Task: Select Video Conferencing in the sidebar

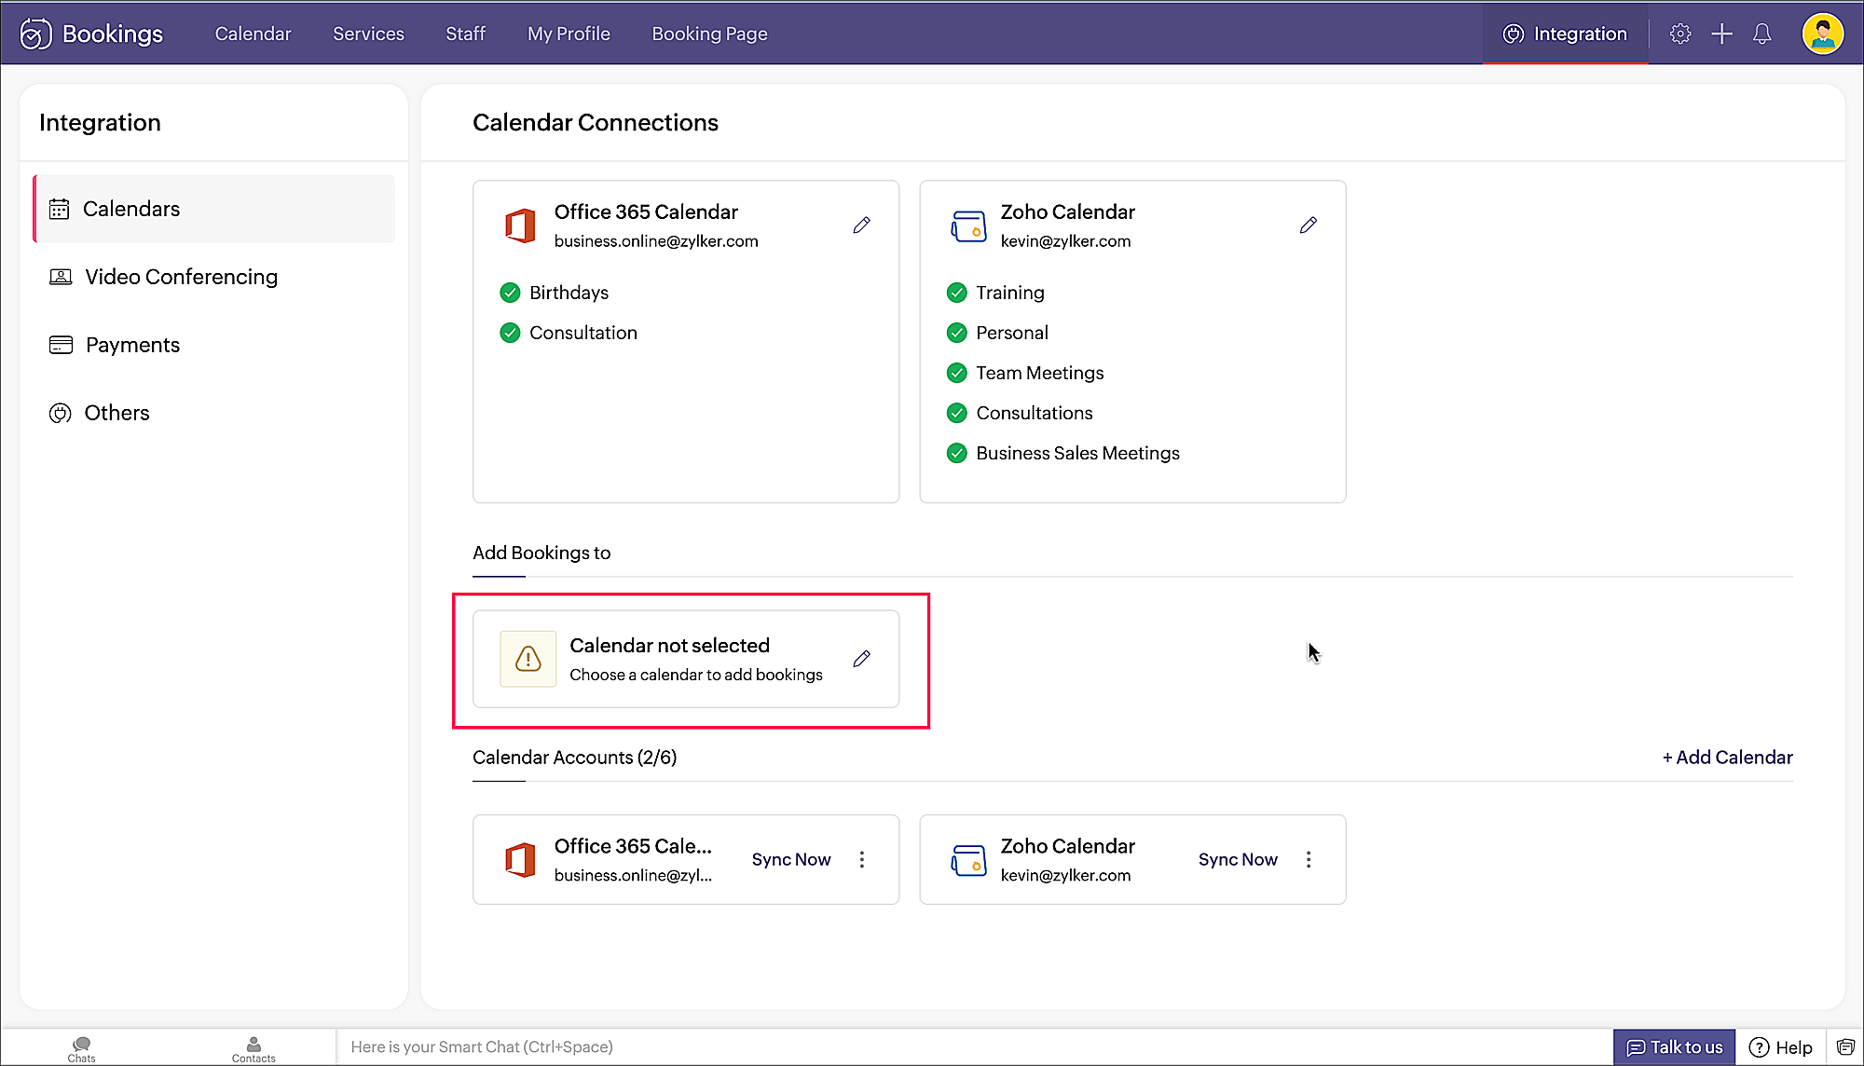Action: point(214,277)
